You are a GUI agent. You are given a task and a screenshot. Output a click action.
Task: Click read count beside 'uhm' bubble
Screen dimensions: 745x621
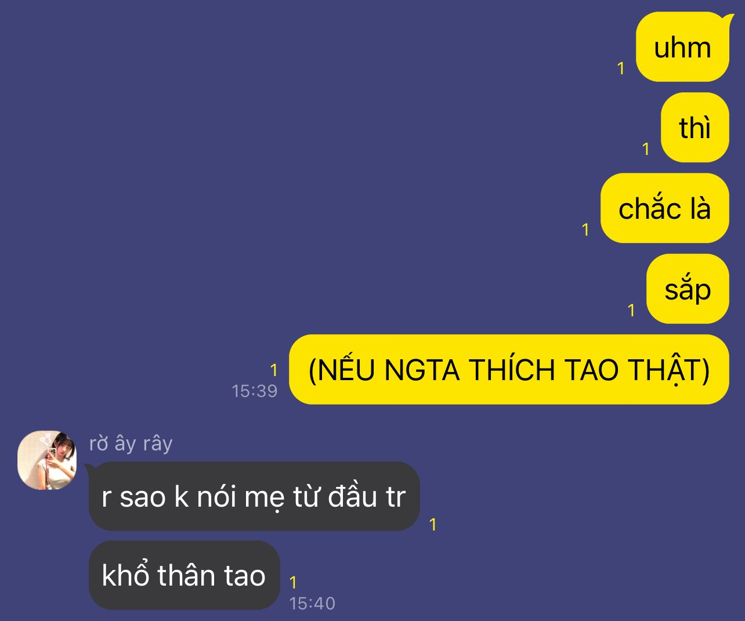[x=621, y=68]
